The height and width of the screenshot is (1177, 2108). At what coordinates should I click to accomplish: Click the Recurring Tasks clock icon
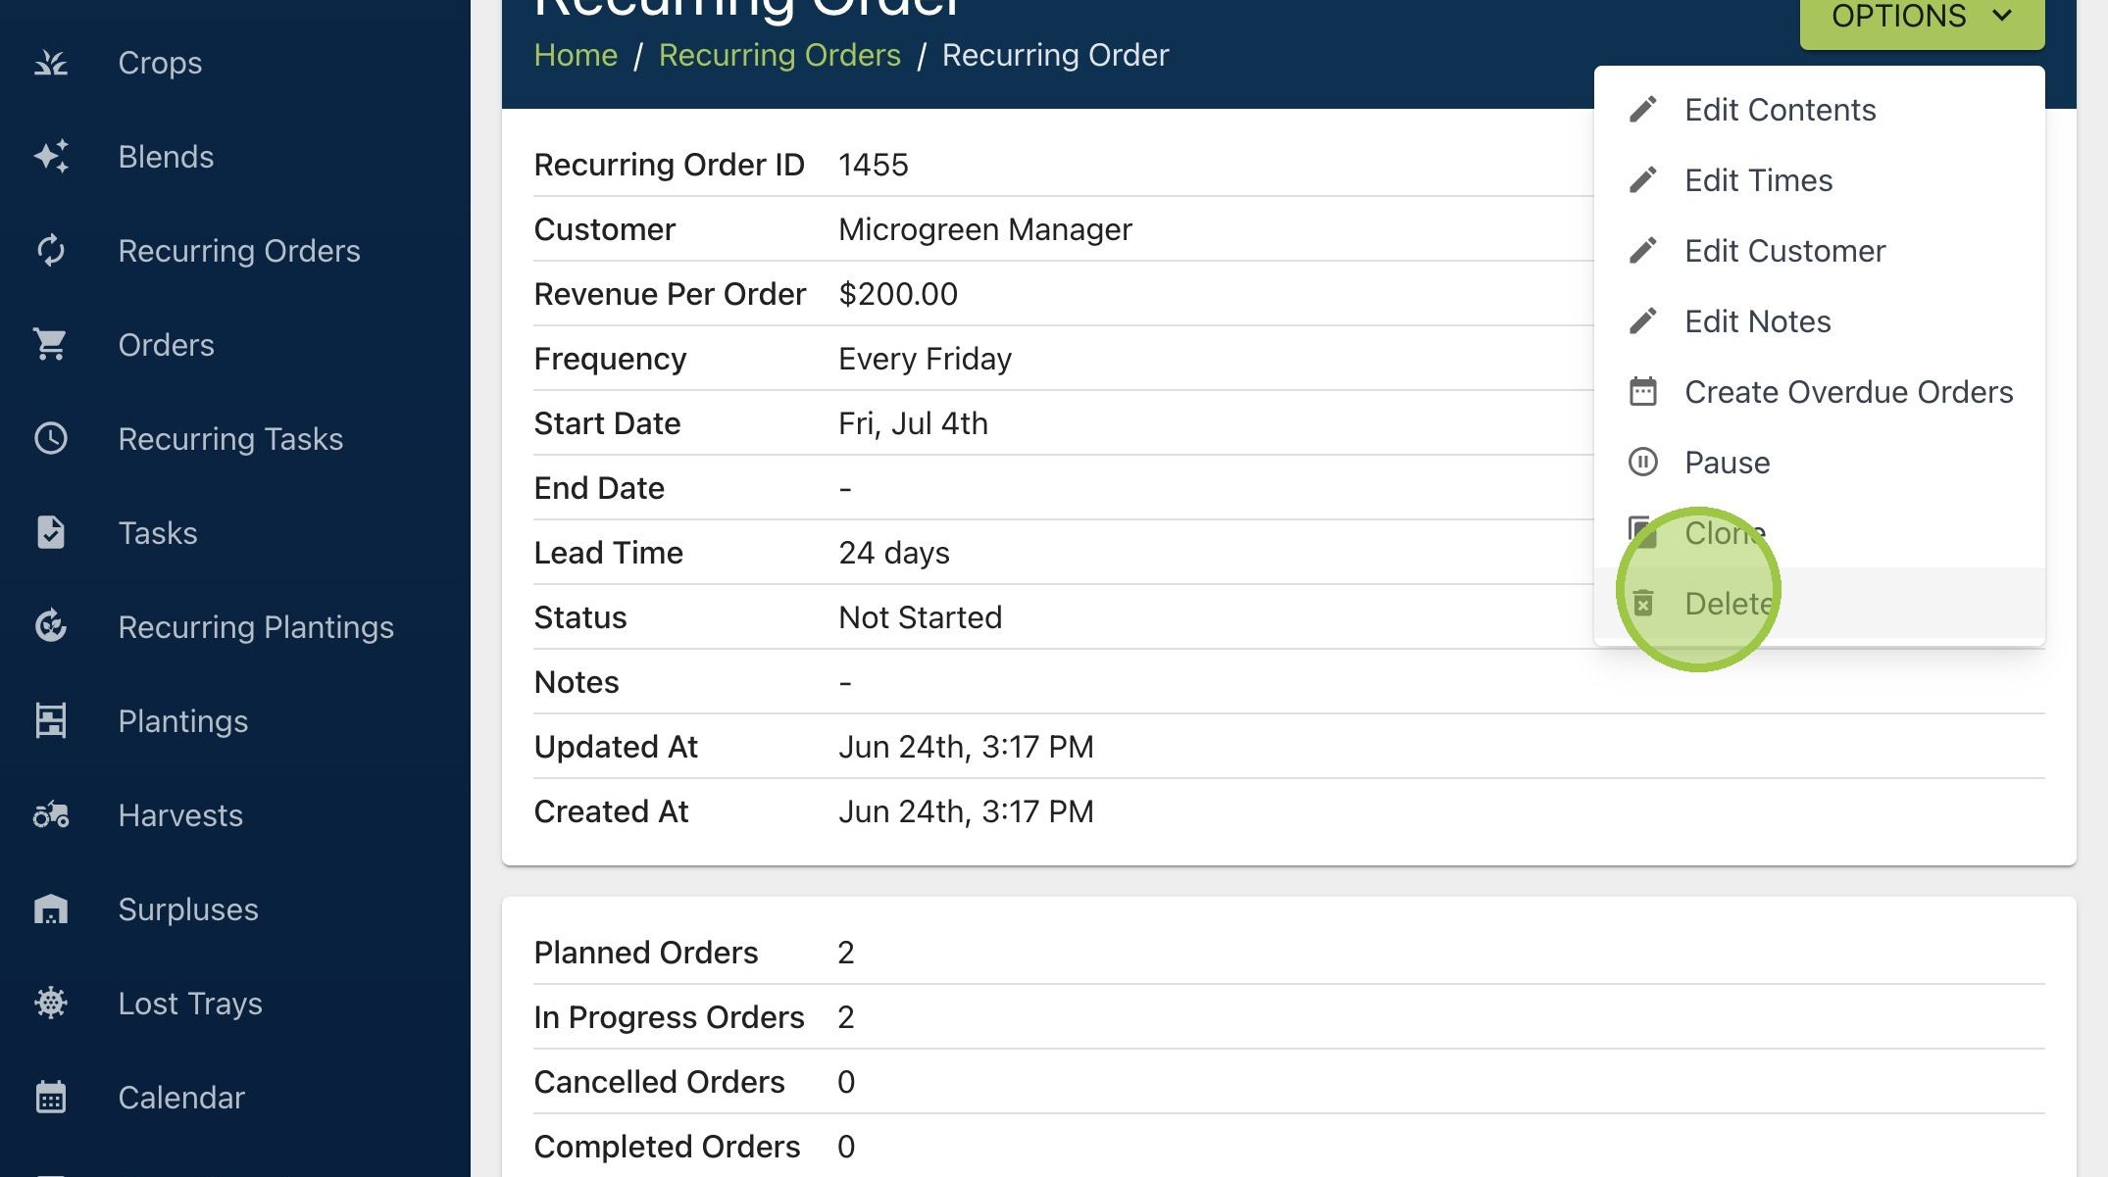point(51,439)
